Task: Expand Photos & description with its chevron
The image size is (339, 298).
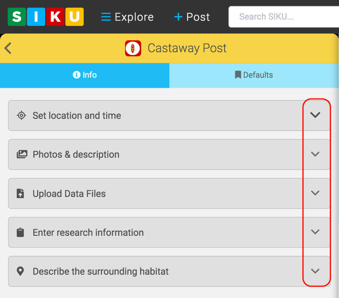Action: pos(315,154)
